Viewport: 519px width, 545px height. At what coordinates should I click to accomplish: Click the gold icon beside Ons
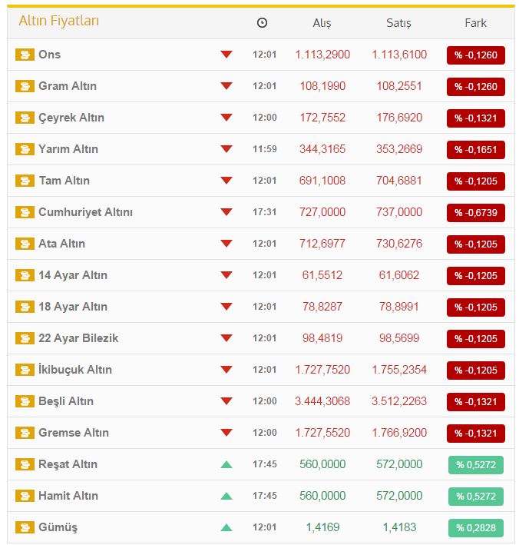click(25, 55)
